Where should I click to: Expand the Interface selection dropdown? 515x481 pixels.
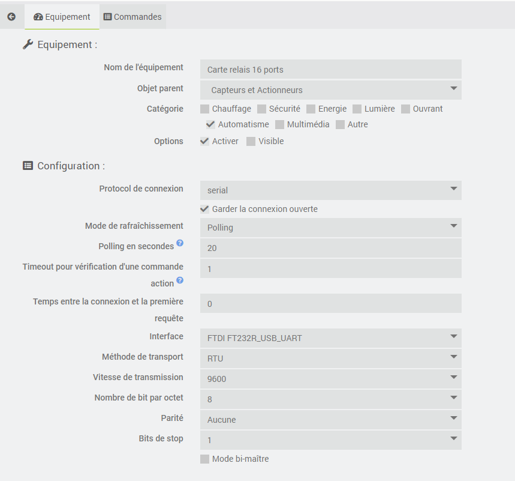coord(330,338)
